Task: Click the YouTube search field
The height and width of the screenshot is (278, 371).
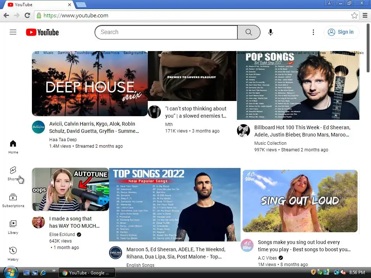Action: [x=166, y=32]
